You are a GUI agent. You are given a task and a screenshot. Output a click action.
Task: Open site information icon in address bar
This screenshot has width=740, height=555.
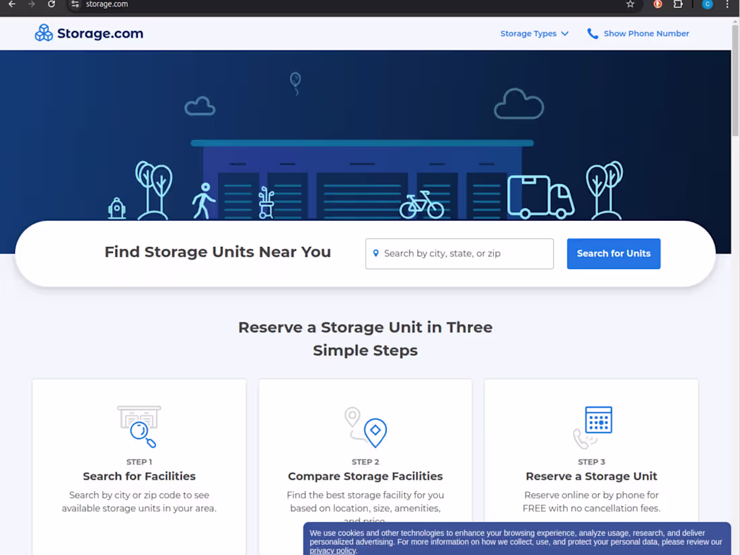coord(75,4)
